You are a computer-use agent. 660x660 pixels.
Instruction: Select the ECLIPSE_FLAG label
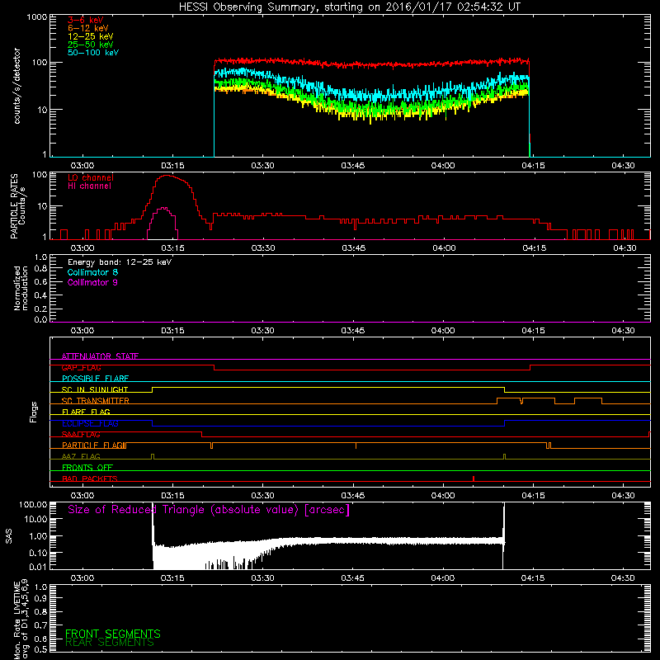coord(90,423)
